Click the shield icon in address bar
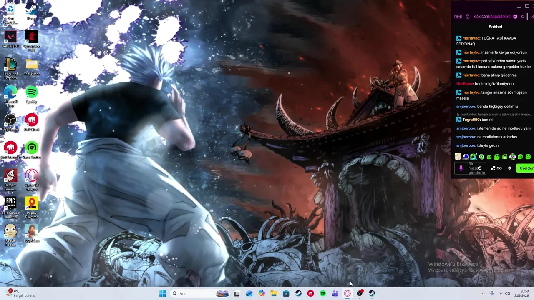Viewport: 534px width, 300px height. point(515,16)
